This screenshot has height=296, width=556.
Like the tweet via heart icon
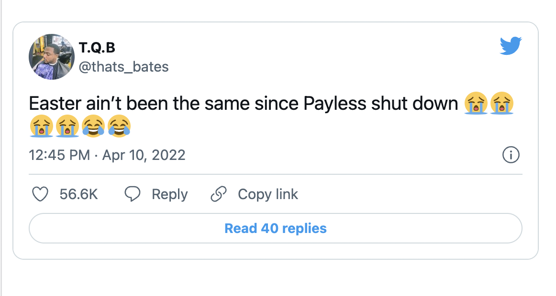coord(41,194)
